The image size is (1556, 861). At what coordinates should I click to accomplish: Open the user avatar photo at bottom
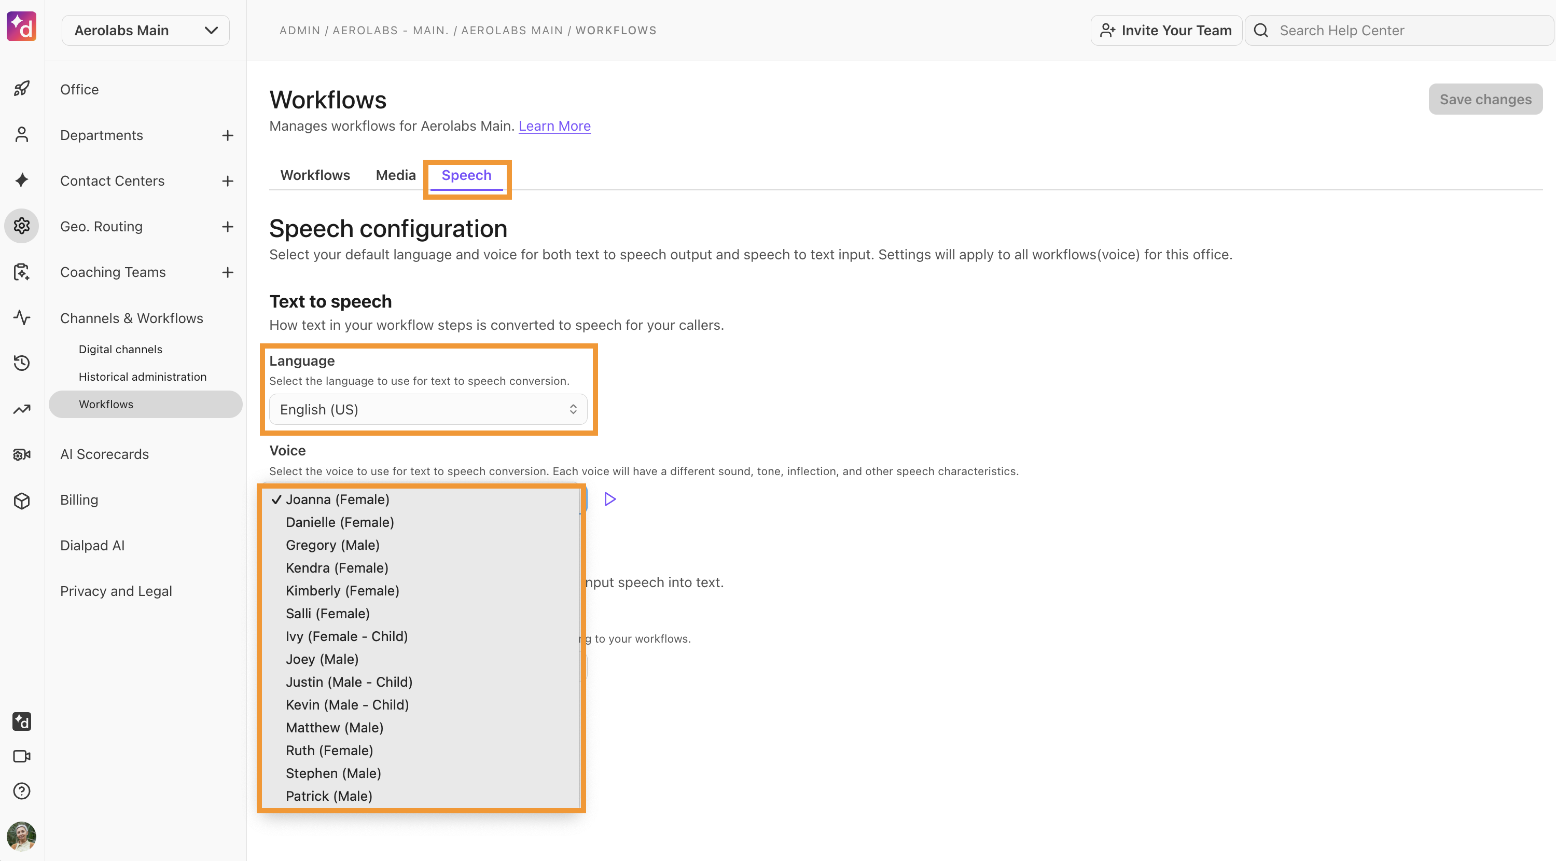(x=22, y=836)
